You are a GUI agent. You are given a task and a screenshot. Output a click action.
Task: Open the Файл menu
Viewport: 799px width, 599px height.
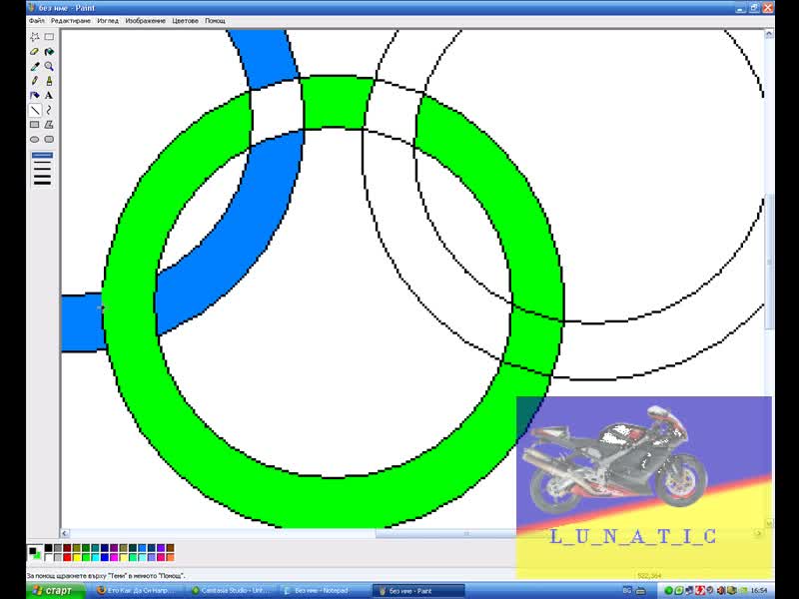pyautogui.click(x=37, y=21)
